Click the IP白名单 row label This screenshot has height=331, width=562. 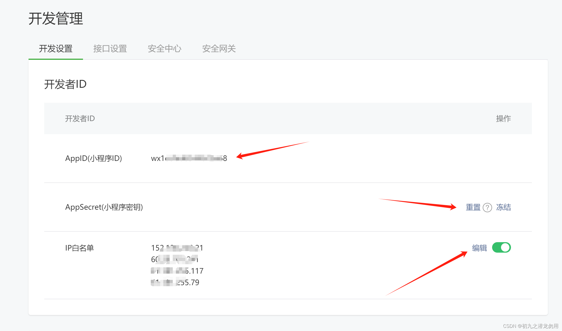click(79, 248)
